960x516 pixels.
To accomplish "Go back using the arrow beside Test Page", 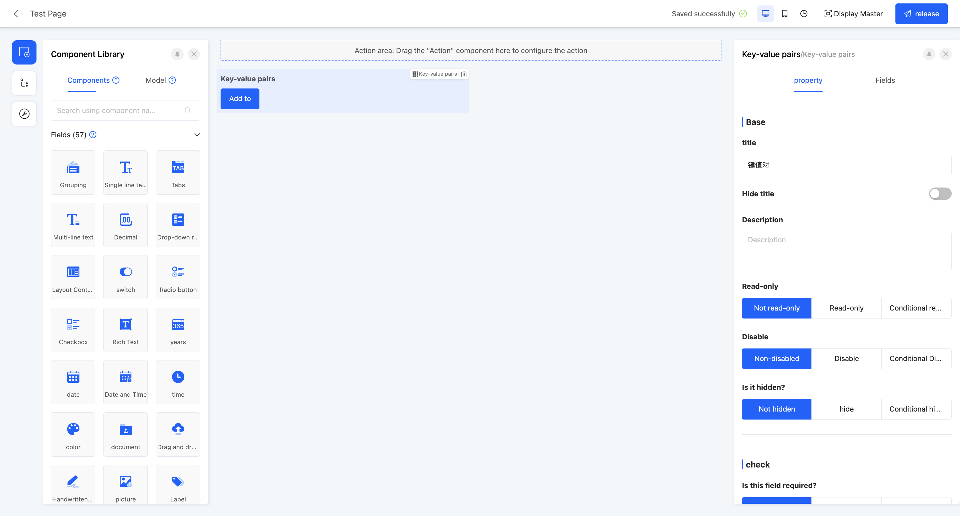I will 16,14.
